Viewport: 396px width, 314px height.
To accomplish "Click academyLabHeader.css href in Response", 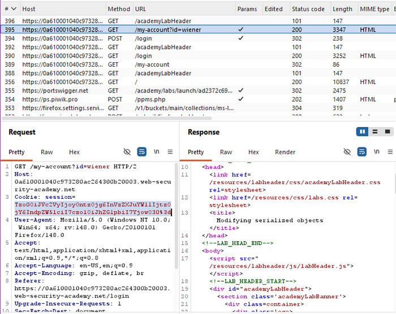I will coord(295,182).
